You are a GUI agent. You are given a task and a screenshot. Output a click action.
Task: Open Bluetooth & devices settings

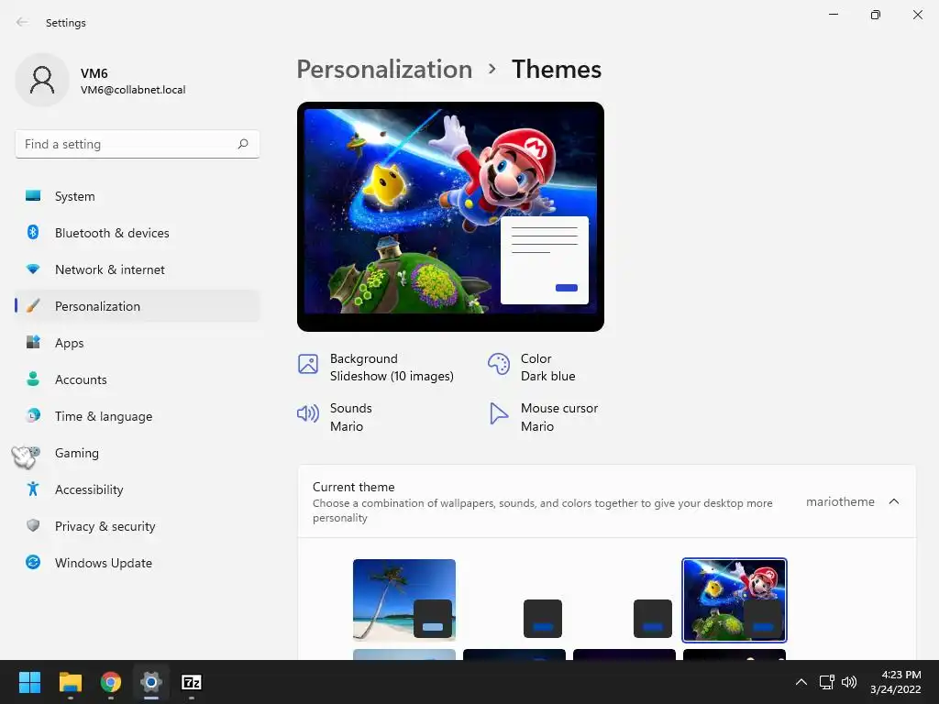click(x=138, y=233)
